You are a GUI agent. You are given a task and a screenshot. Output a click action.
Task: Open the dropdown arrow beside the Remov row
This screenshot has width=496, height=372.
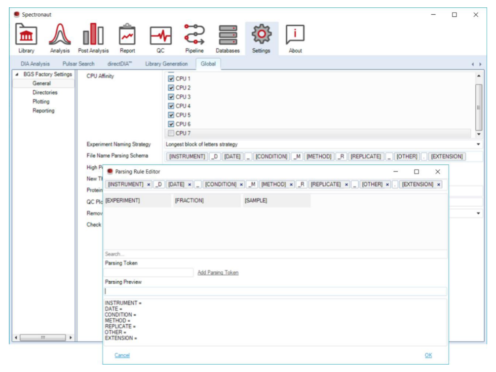[x=478, y=213]
